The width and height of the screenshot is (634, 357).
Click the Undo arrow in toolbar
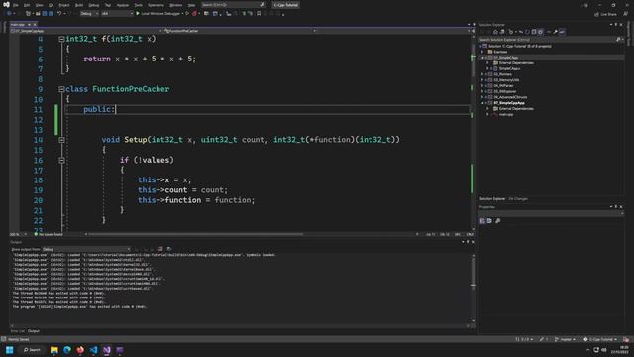[x=59, y=13]
